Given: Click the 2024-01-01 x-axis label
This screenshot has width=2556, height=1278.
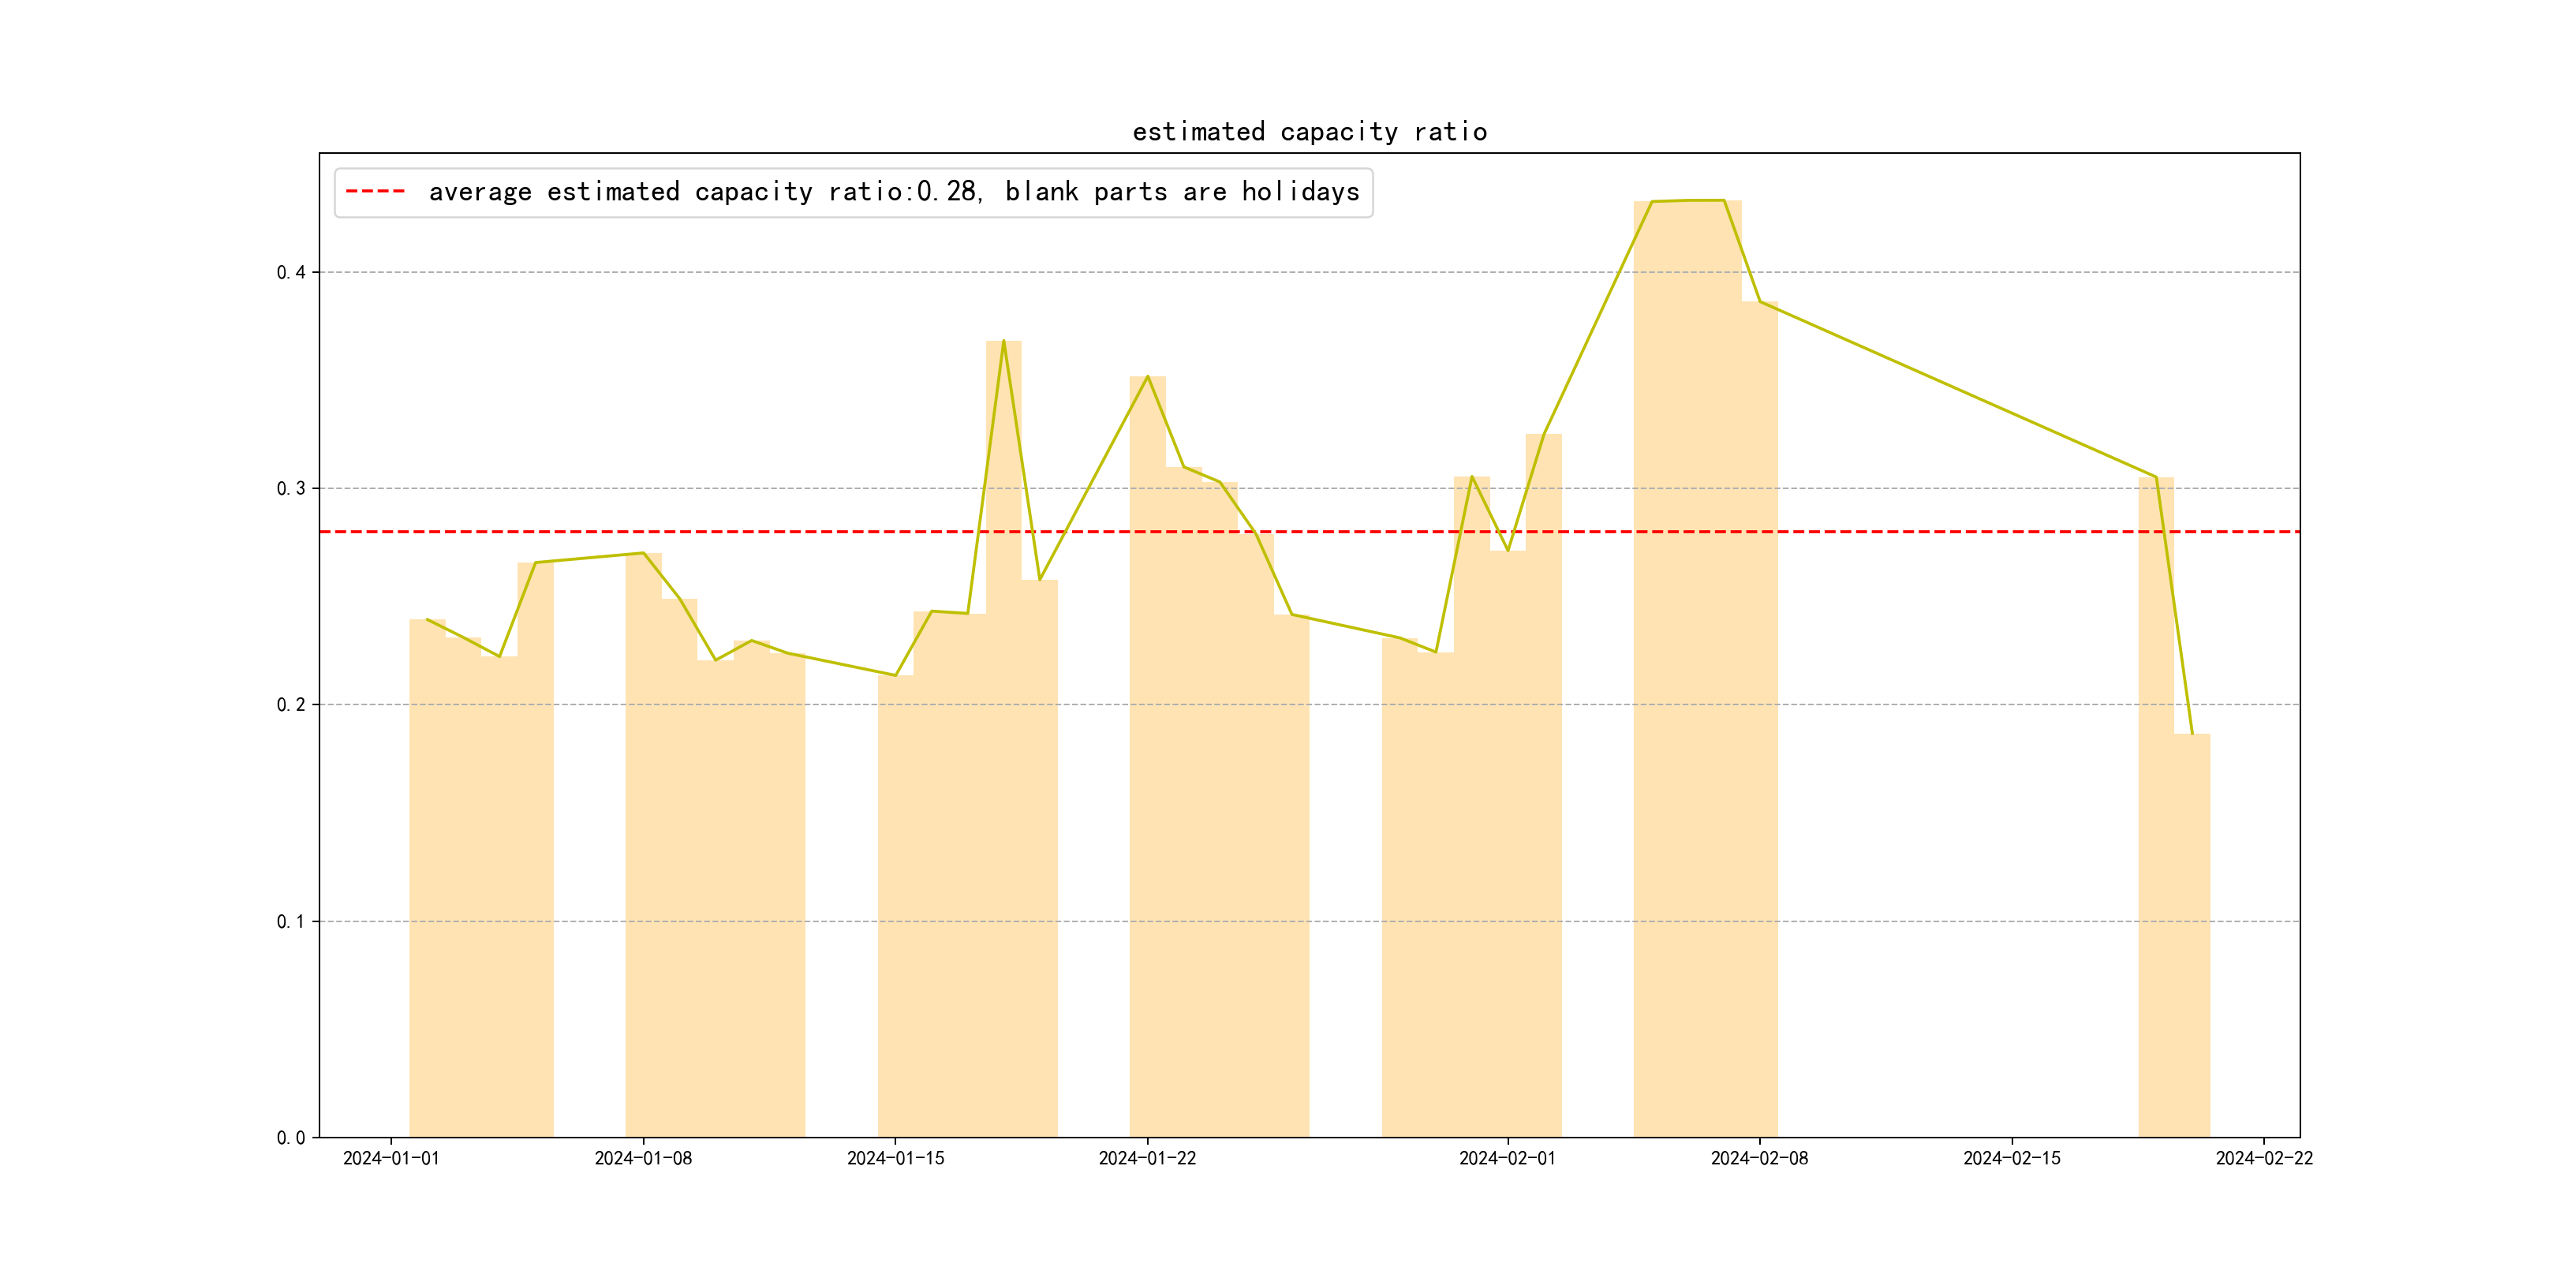Looking at the screenshot, I should point(391,1158).
